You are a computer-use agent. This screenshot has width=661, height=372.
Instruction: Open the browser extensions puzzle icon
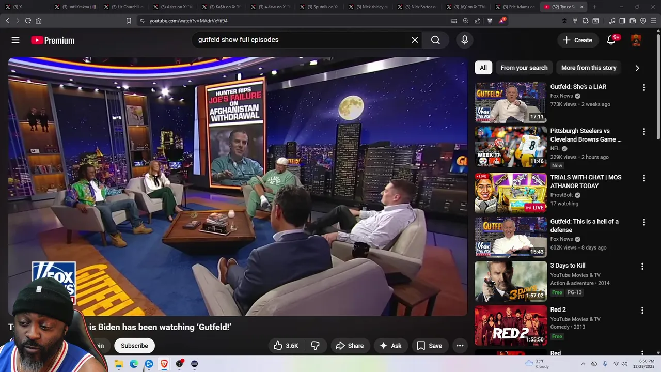pos(585,21)
